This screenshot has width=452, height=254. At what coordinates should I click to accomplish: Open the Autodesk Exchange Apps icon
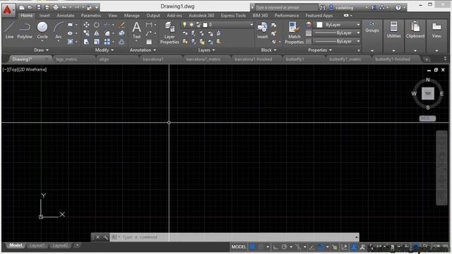tap(374, 8)
